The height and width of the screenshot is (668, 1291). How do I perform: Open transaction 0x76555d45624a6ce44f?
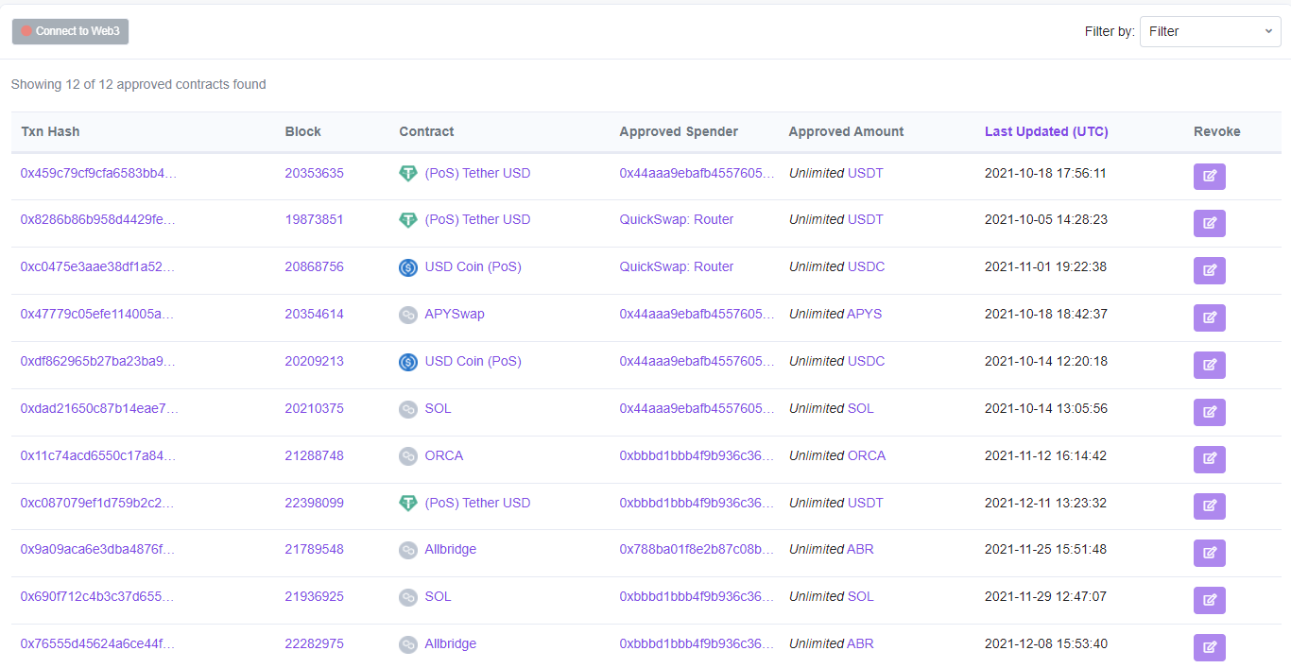click(x=98, y=643)
